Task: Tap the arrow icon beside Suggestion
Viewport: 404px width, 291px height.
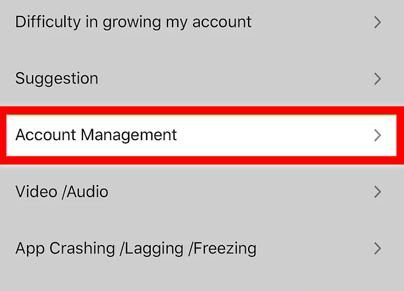Action: coord(378,78)
